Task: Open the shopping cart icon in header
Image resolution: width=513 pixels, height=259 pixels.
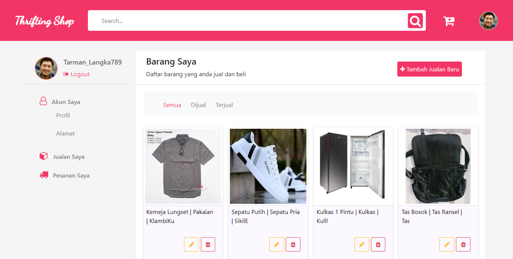Action: click(x=449, y=21)
